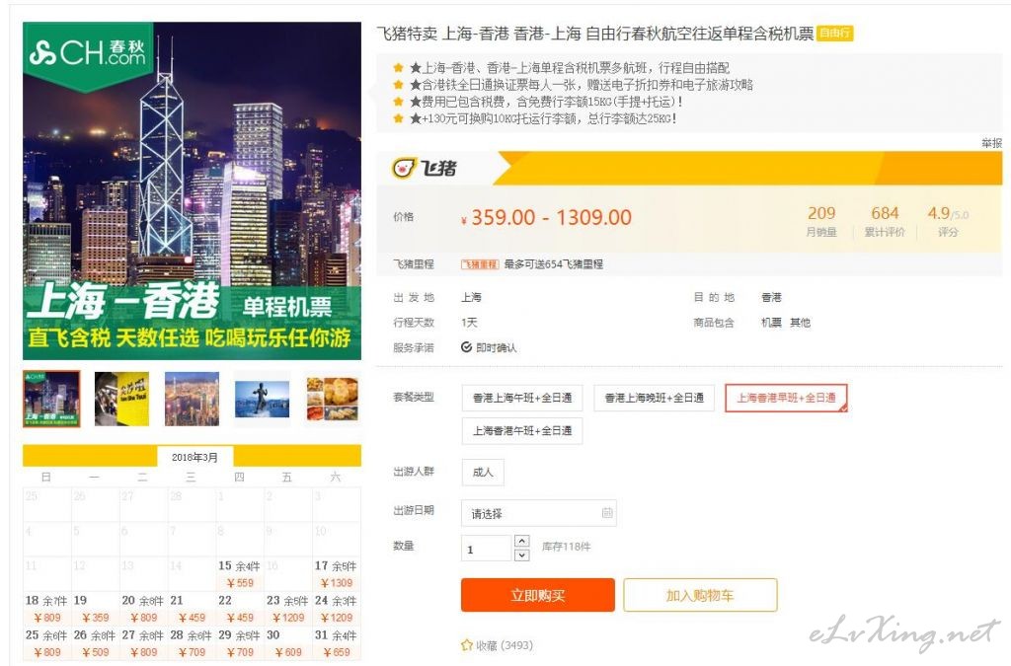Click inside the quantity input field
The width and height of the screenshot is (1011, 666).
click(487, 549)
